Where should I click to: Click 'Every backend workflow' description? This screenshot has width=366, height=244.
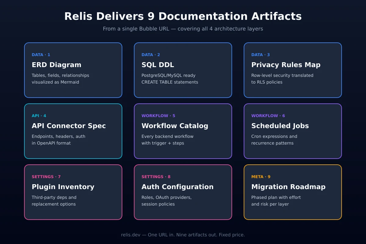[x=167, y=136]
